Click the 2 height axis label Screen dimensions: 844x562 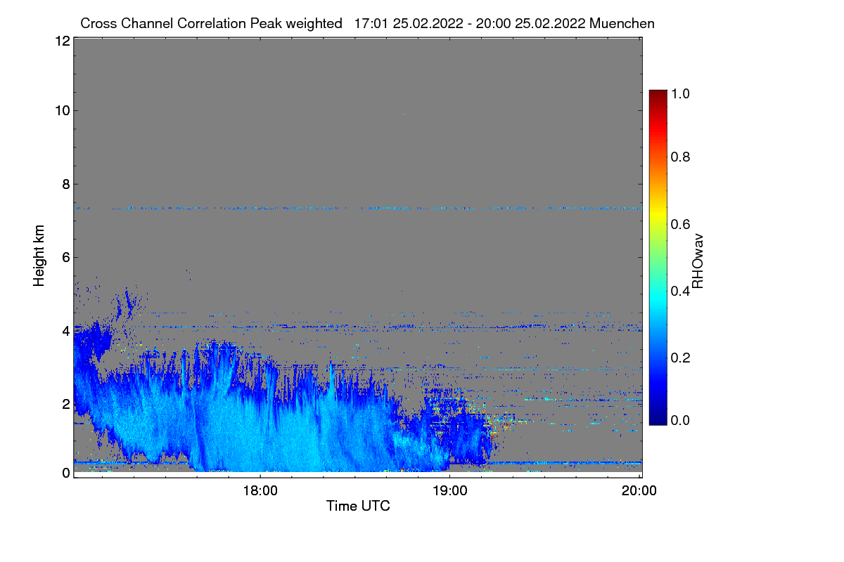pyautogui.click(x=66, y=403)
